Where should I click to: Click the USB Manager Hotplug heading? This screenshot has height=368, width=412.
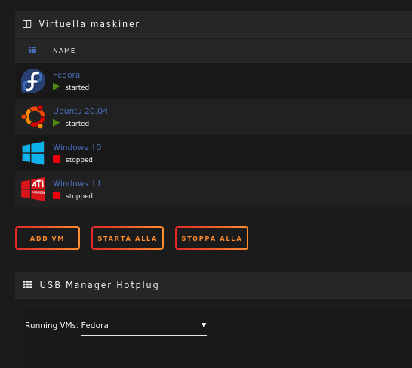[100, 285]
